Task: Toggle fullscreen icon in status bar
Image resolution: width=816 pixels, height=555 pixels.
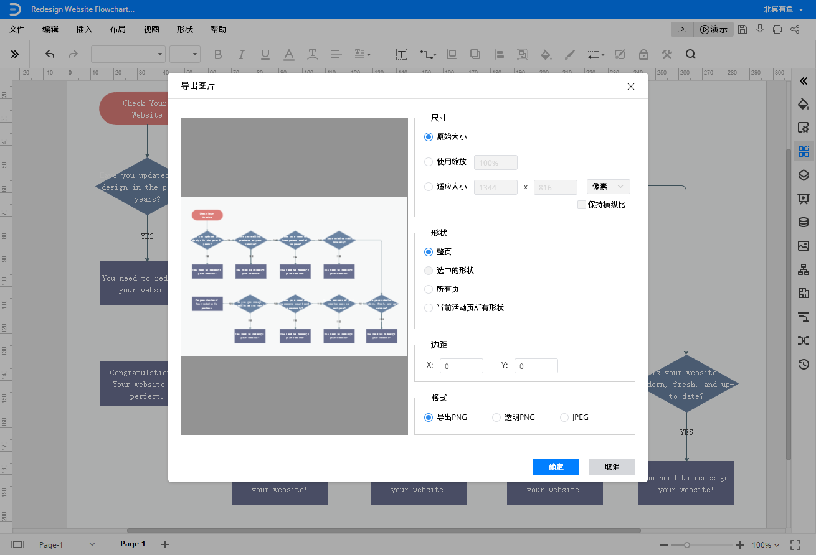Action: tap(795, 544)
